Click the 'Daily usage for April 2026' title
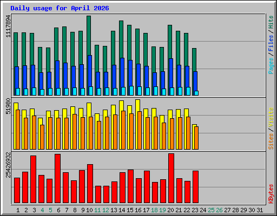277x216 pixels. click(60, 8)
